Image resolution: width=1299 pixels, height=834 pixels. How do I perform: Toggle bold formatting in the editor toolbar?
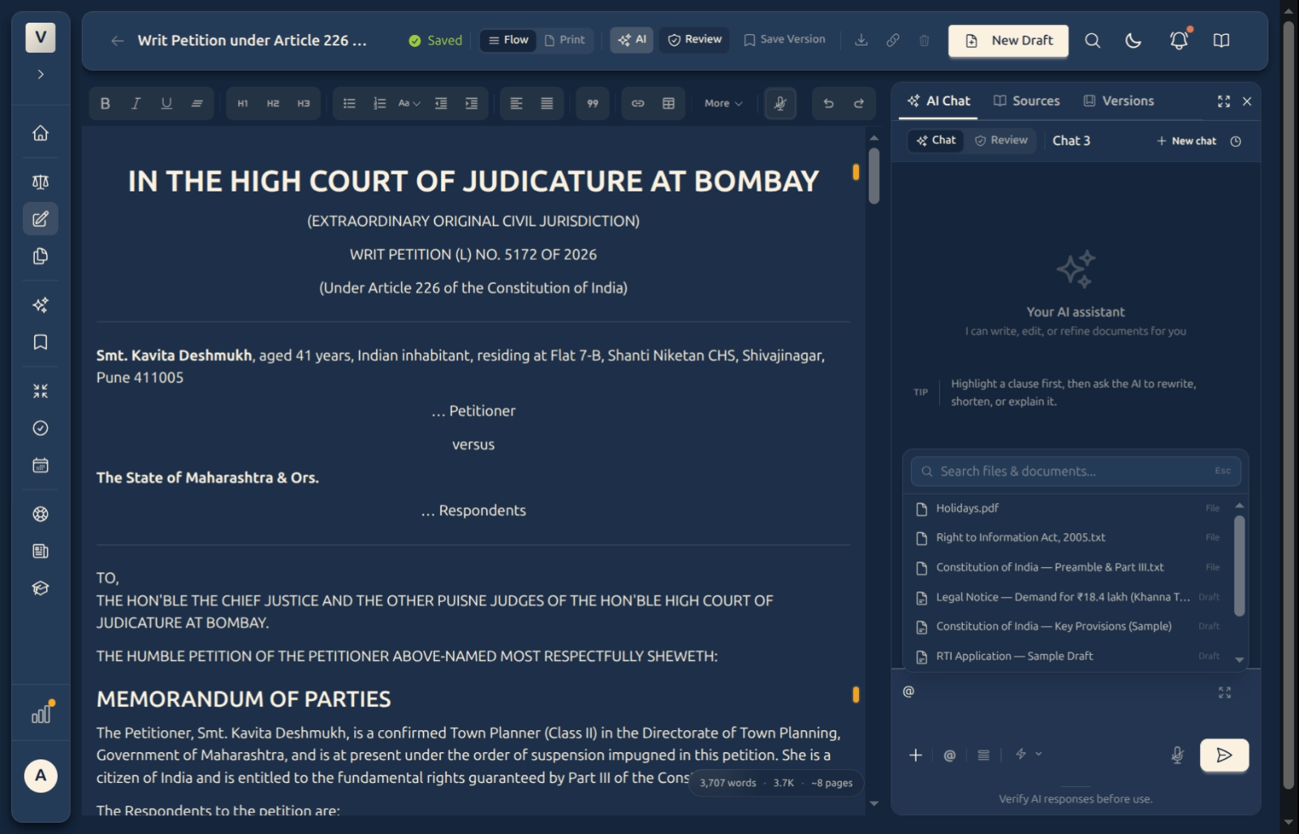pos(105,104)
